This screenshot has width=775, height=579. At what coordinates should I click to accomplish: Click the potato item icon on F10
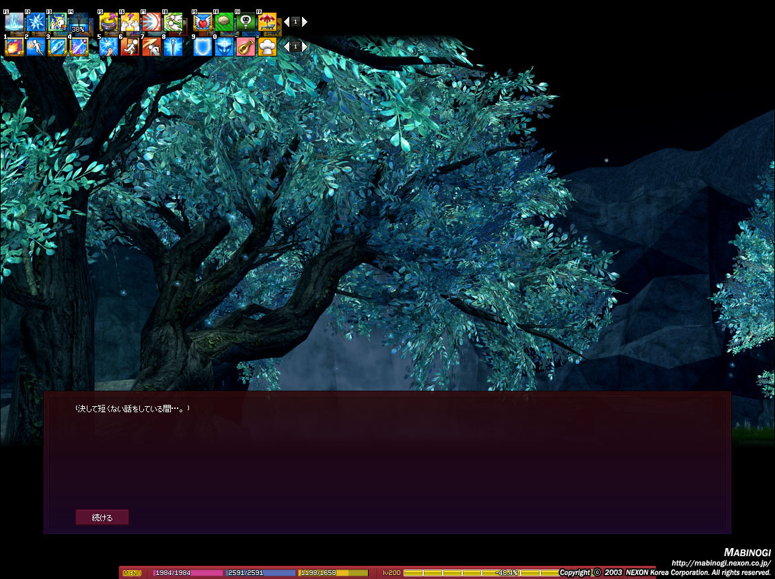(x=224, y=22)
